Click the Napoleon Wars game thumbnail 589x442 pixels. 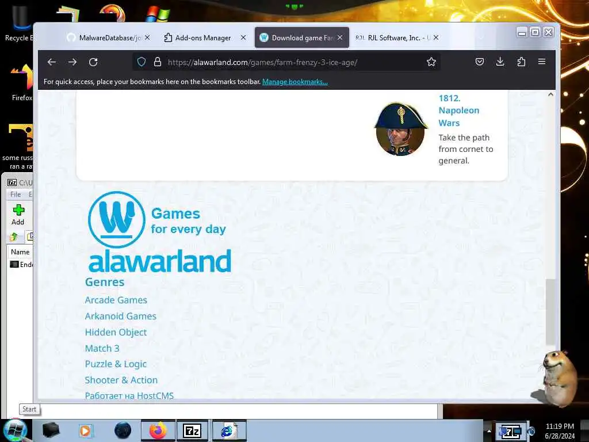click(400, 129)
